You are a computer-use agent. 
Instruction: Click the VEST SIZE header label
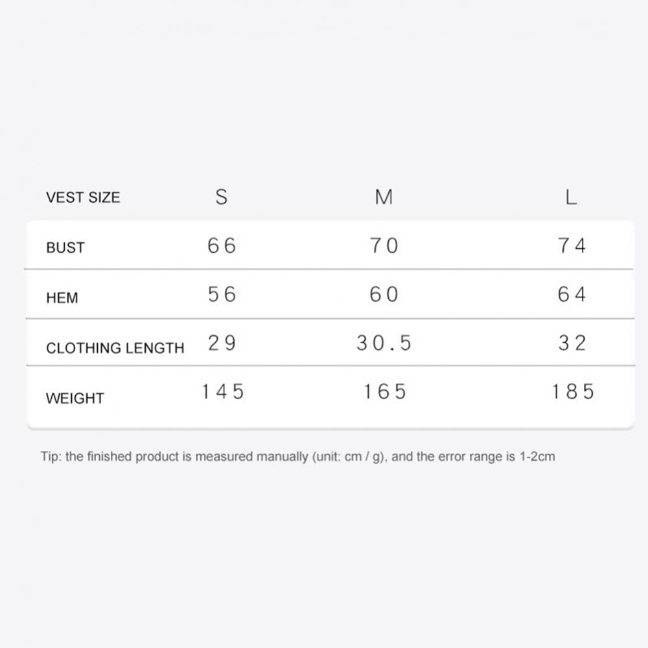[x=83, y=198]
